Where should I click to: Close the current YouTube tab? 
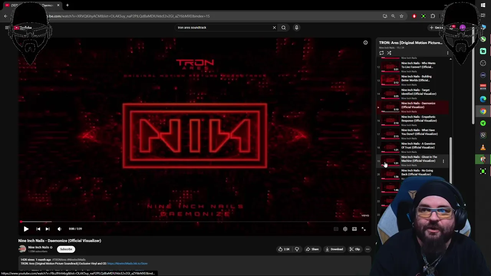58,5
